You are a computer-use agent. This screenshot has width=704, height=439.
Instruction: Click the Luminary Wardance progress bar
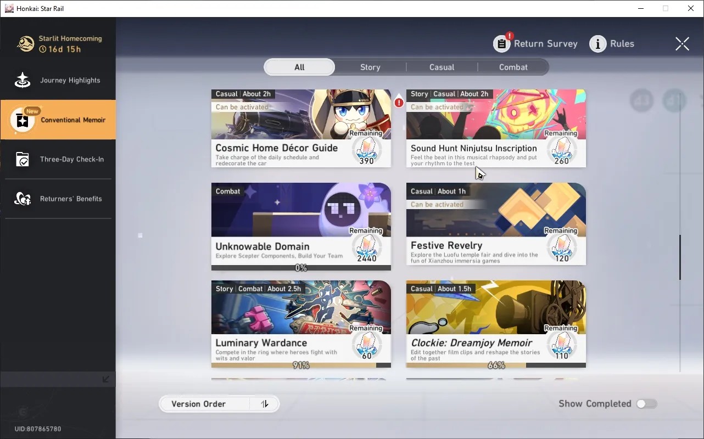(x=301, y=365)
